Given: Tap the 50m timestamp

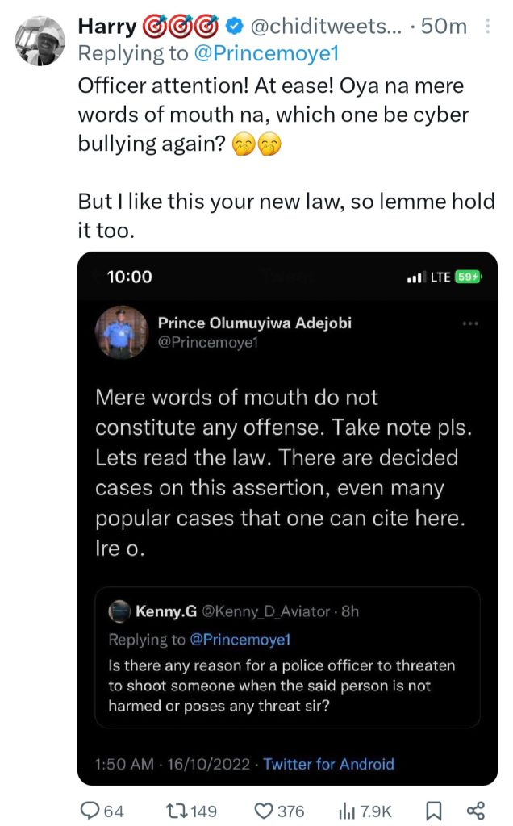Looking at the screenshot, I should pos(444,26).
